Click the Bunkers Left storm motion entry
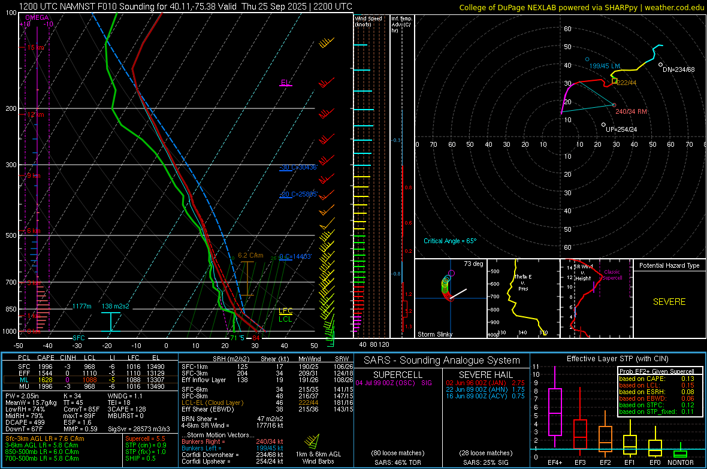The image size is (707, 469). (232, 448)
